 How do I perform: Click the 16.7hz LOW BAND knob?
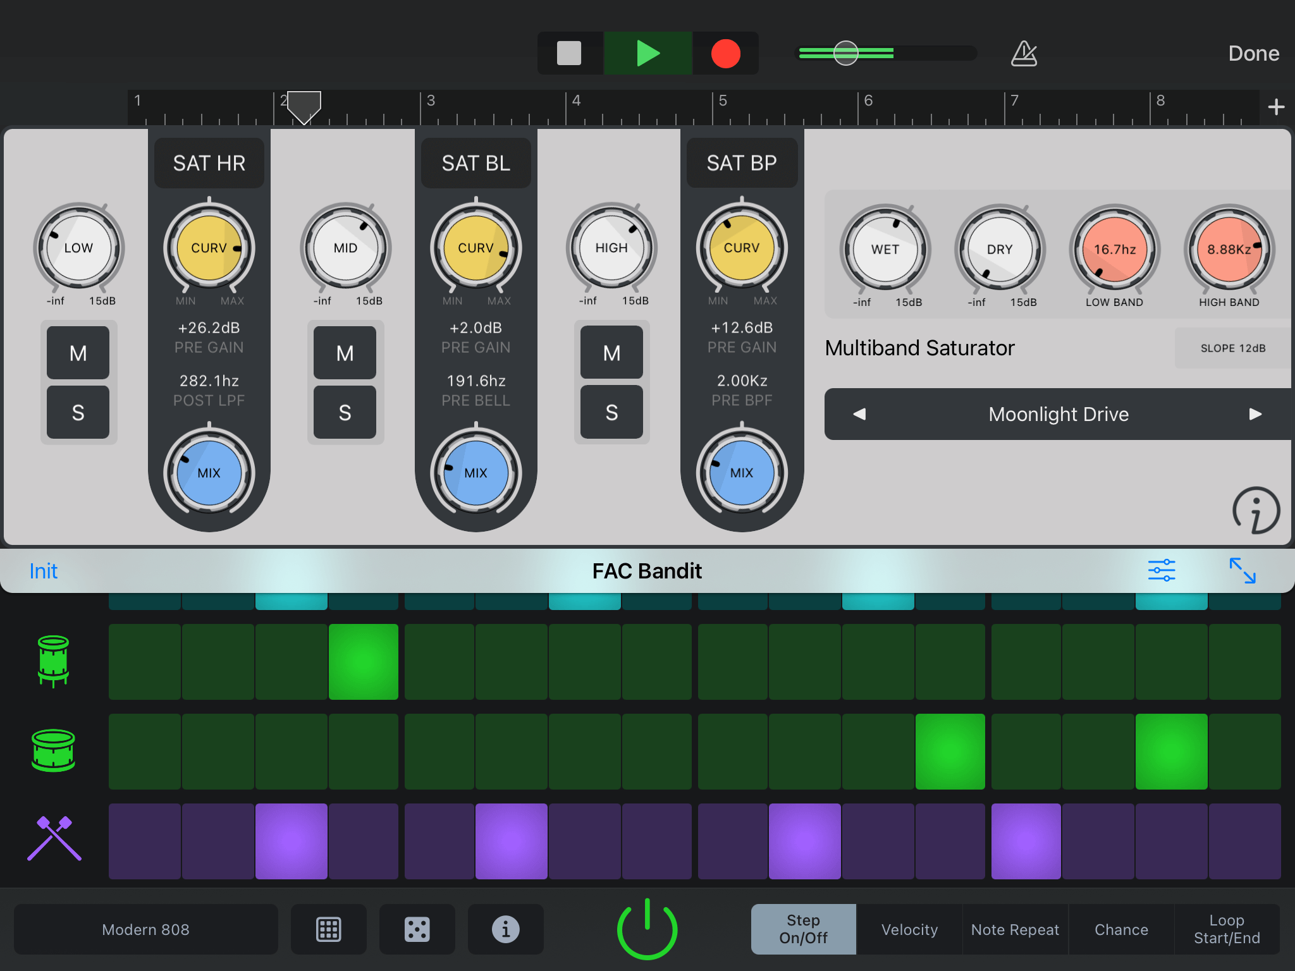pos(1115,249)
